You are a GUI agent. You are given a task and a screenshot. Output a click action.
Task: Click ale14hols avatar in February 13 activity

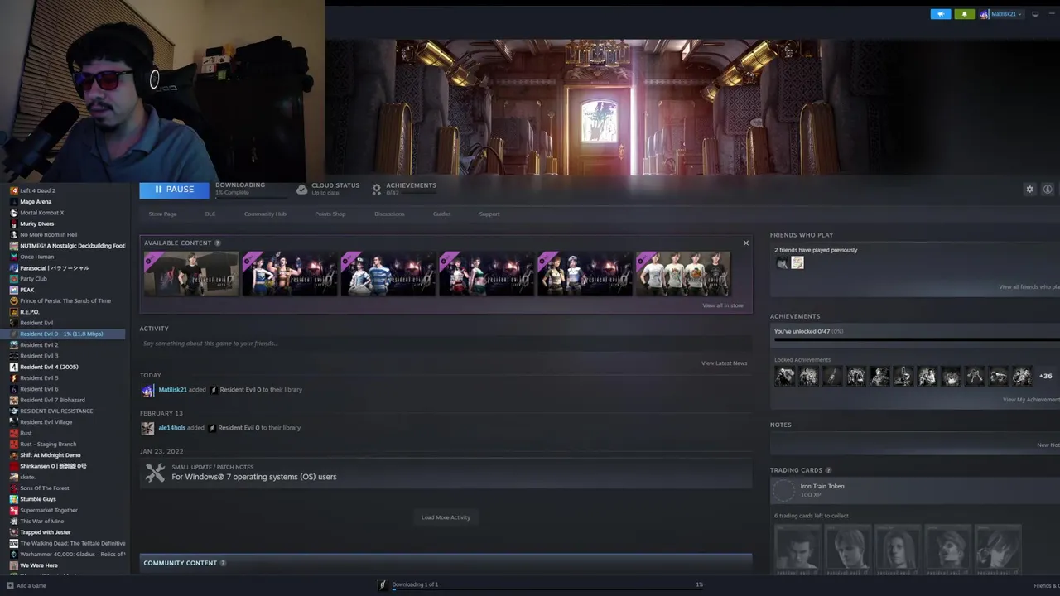[x=147, y=428]
